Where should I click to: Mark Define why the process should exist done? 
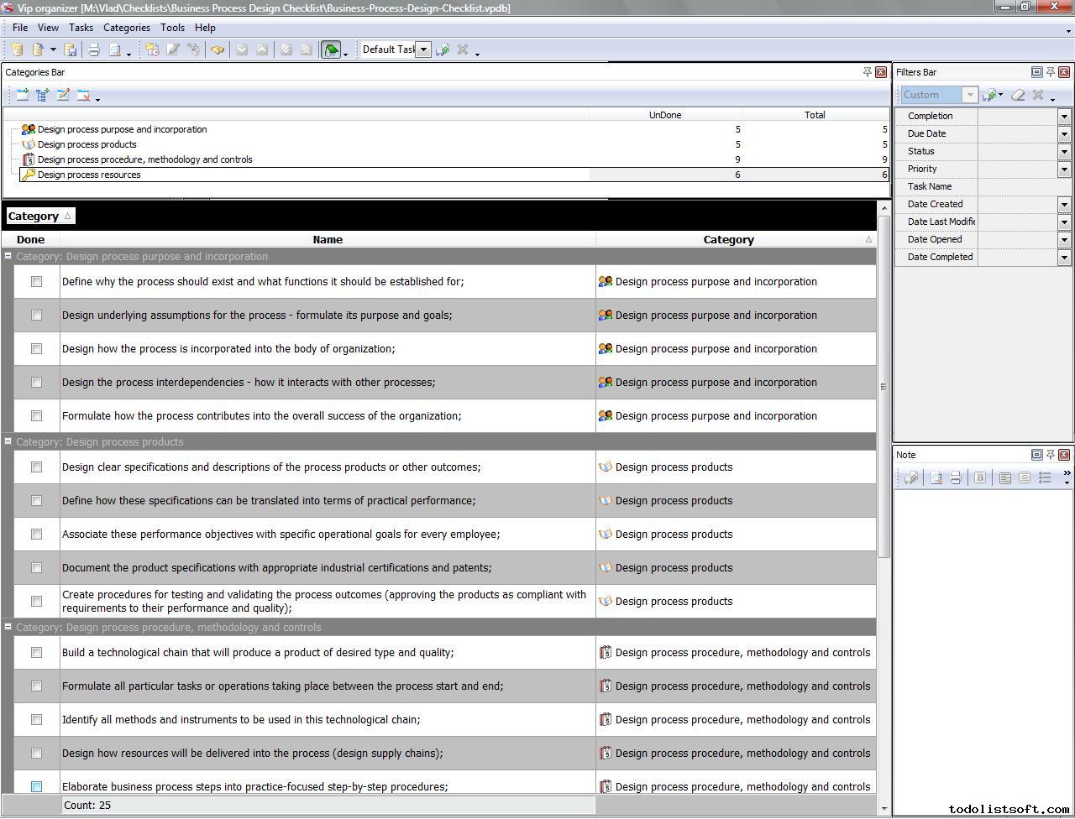pyautogui.click(x=36, y=282)
